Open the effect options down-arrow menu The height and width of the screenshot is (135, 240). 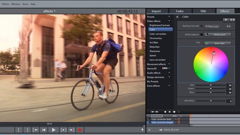226,20
